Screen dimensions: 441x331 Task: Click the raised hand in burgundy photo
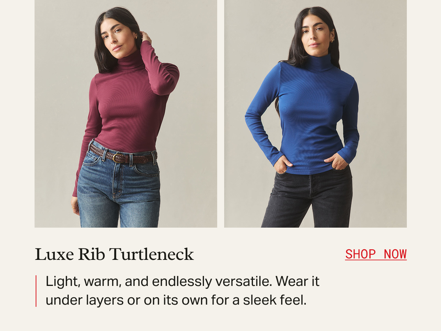146,37
